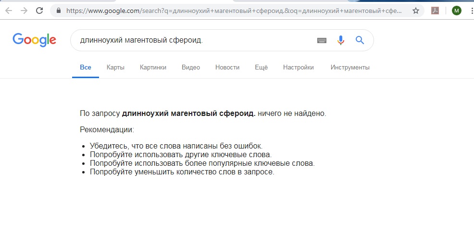Image resolution: width=474 pixels, height=241 pixels.
Task: Click the Рекомендации: heading text
Action: click(107, 130)
